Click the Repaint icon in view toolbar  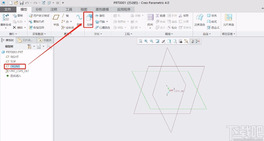point(157,41)
